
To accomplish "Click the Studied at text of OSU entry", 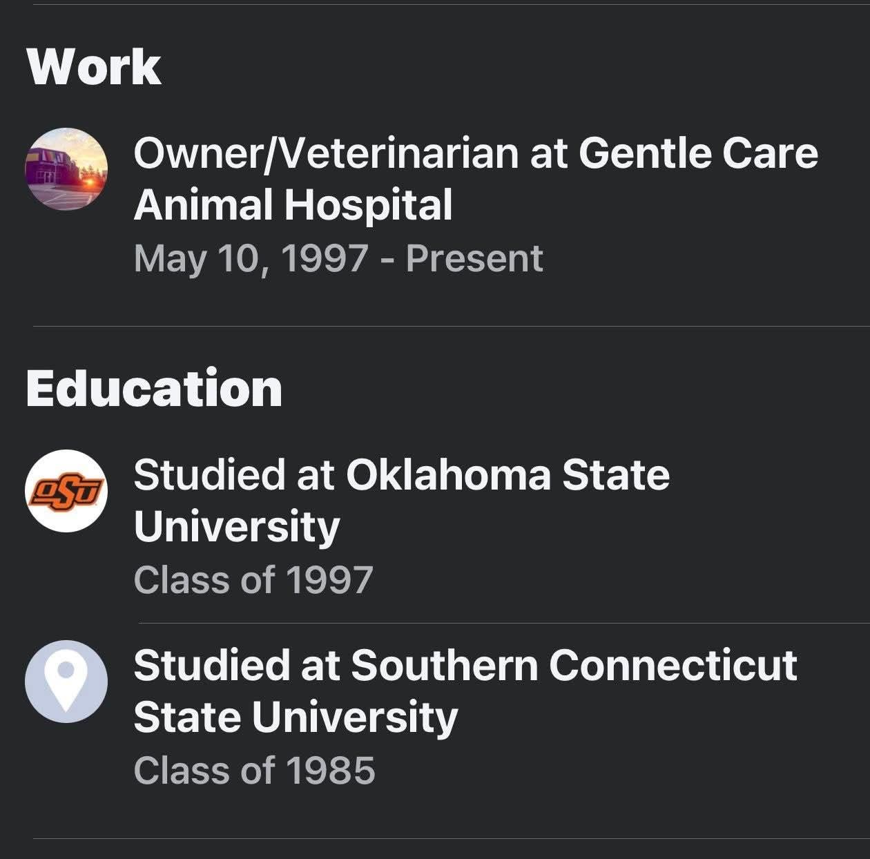I will click(x=234, y=475).
